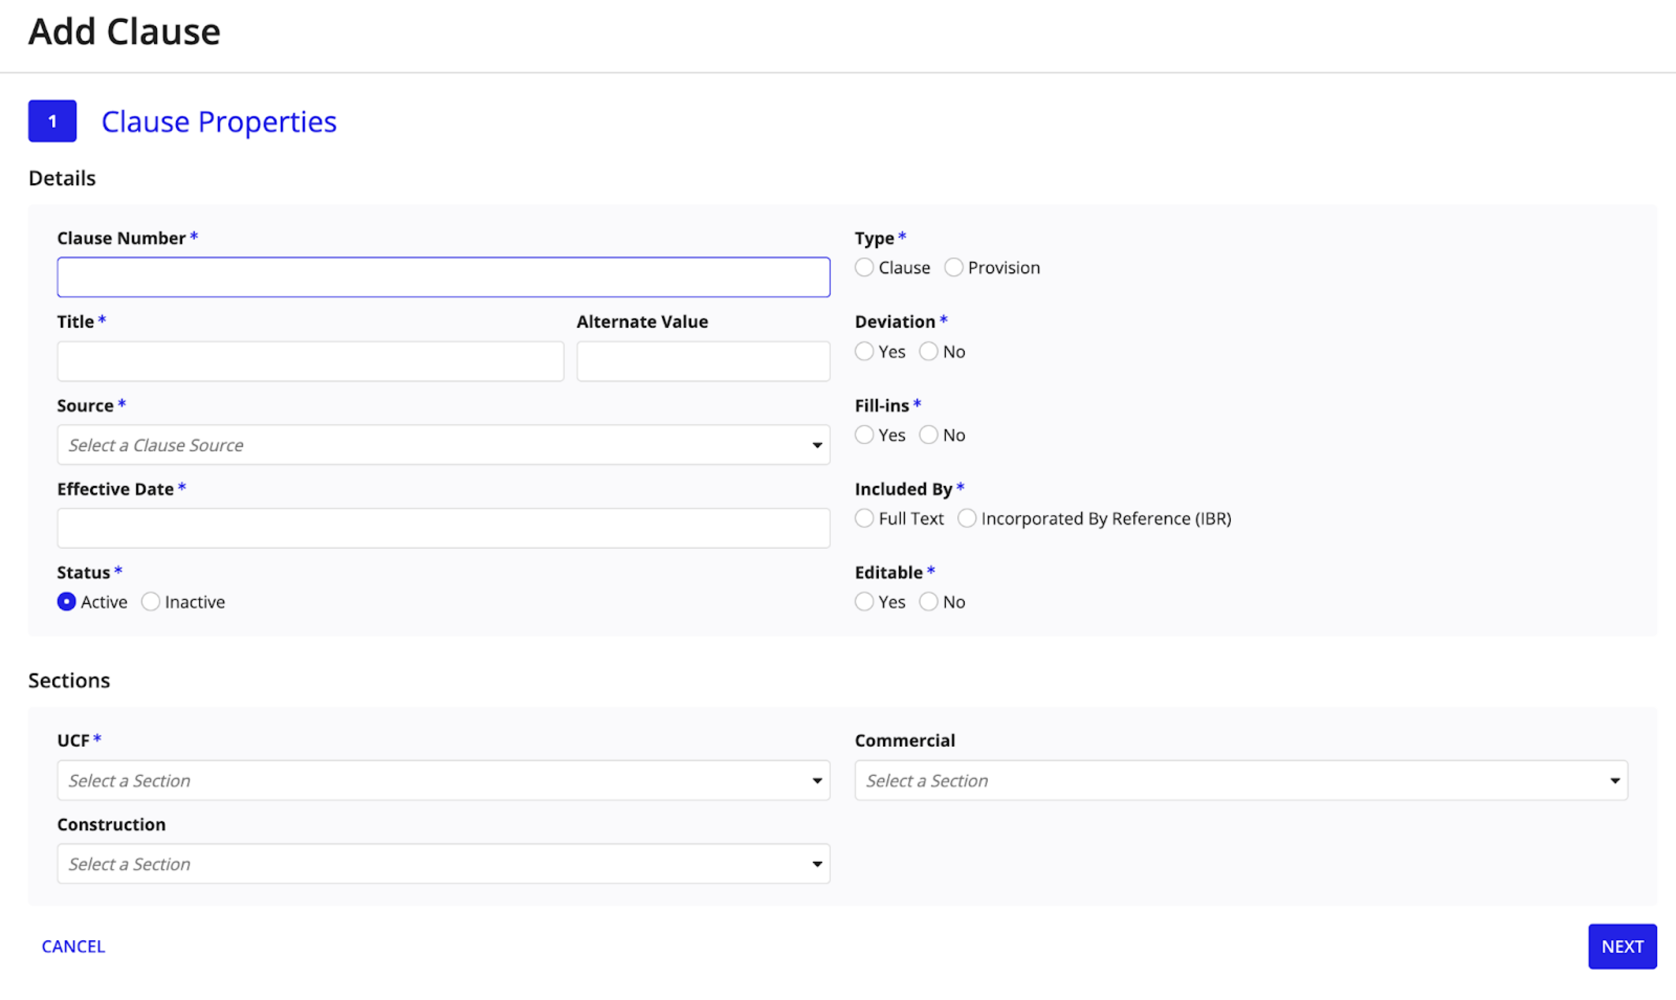Set Status to Active
Viewport: 1676px width, 1000px height.
67,602
